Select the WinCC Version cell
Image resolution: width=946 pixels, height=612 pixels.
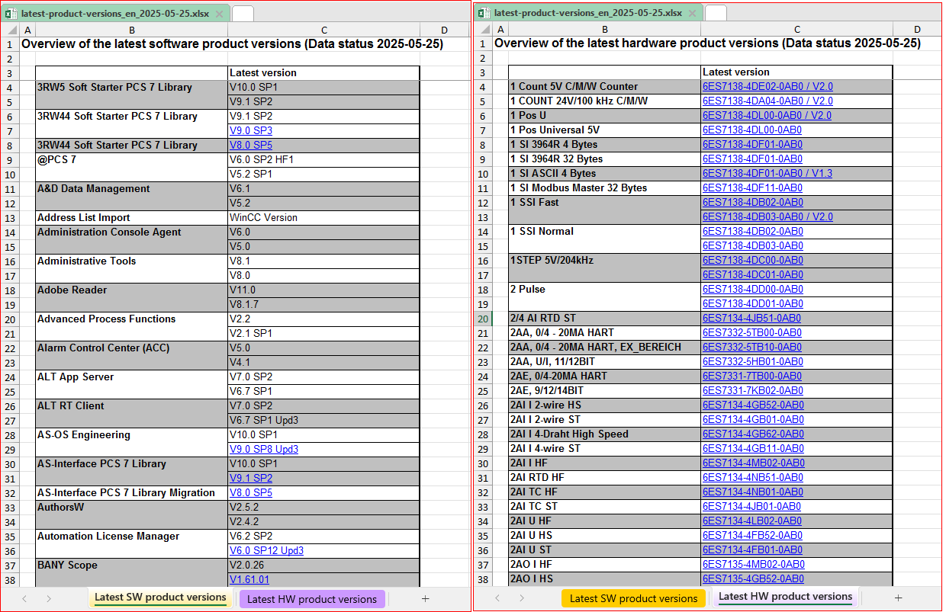click(x=323, y=217)
